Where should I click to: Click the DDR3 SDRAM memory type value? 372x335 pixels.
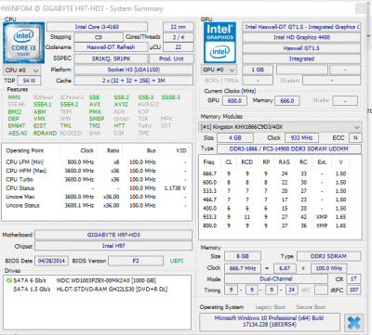329,256
